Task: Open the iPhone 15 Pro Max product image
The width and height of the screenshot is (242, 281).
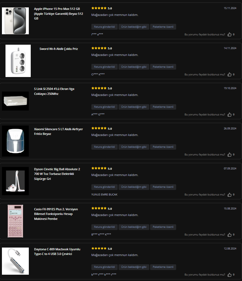Action: coord(15,21)
